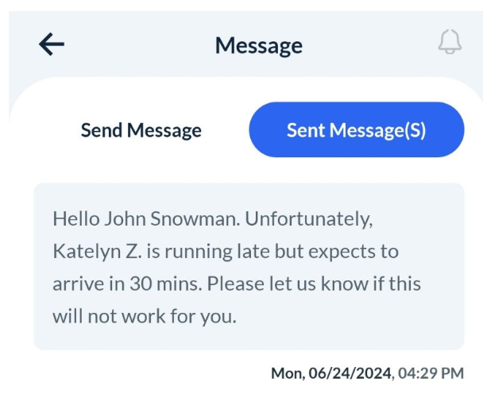Click '(S)' on the blue Sent Message pill
This screenshot has width=483, height=394.
click(414, 130)
